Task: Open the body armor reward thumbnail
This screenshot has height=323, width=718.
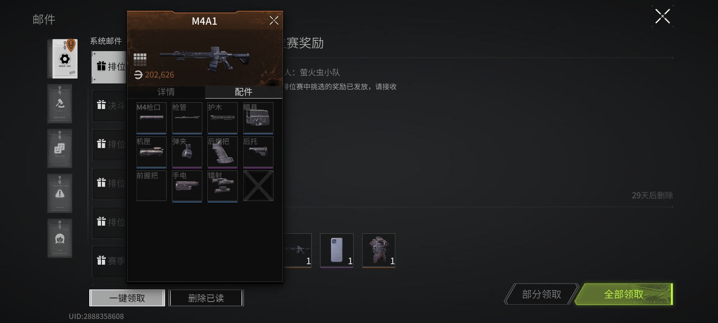Action: coord(379,250)
